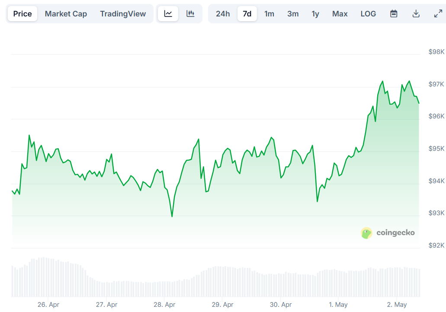Click the CoinGecko lizard logo watermark
Screen dimensions: 446x312
coord(366,232)
